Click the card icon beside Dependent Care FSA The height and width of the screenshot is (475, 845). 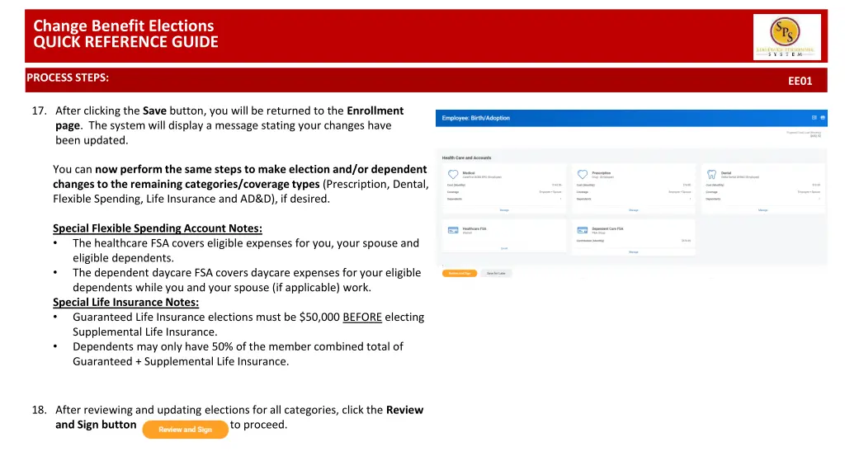(583, 230)
